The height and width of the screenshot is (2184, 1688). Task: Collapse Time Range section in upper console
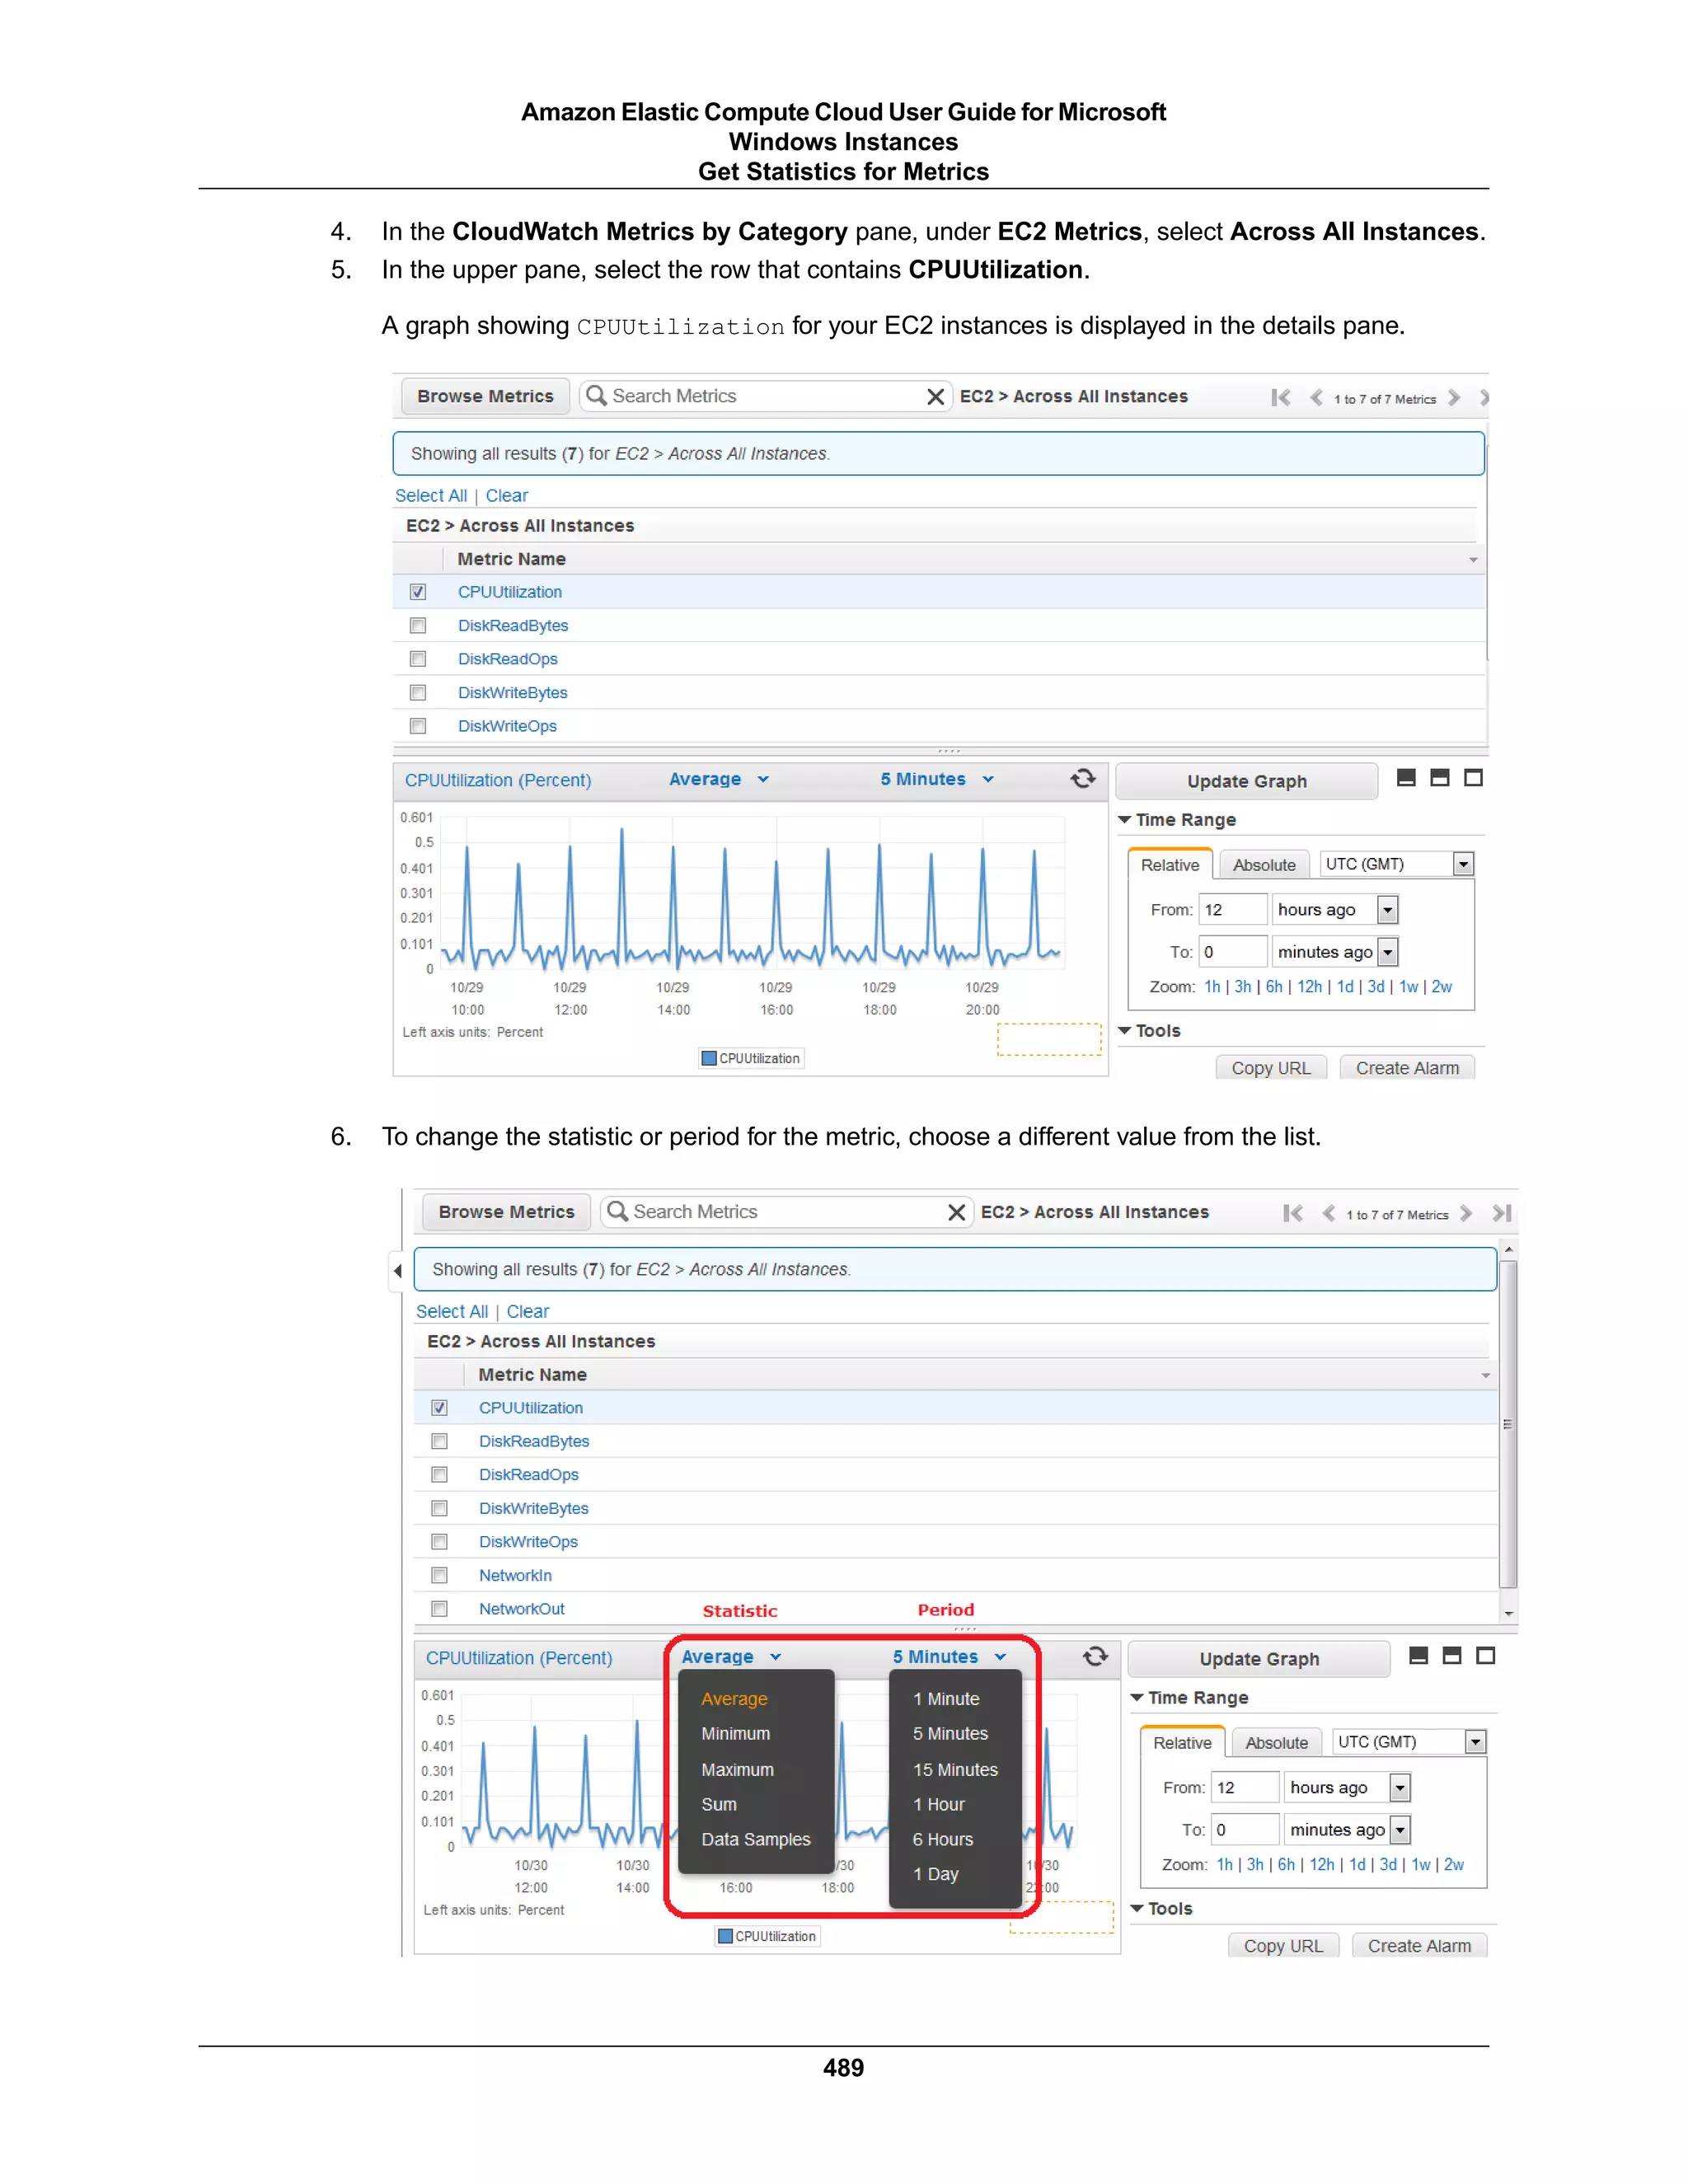point(1125,819)
